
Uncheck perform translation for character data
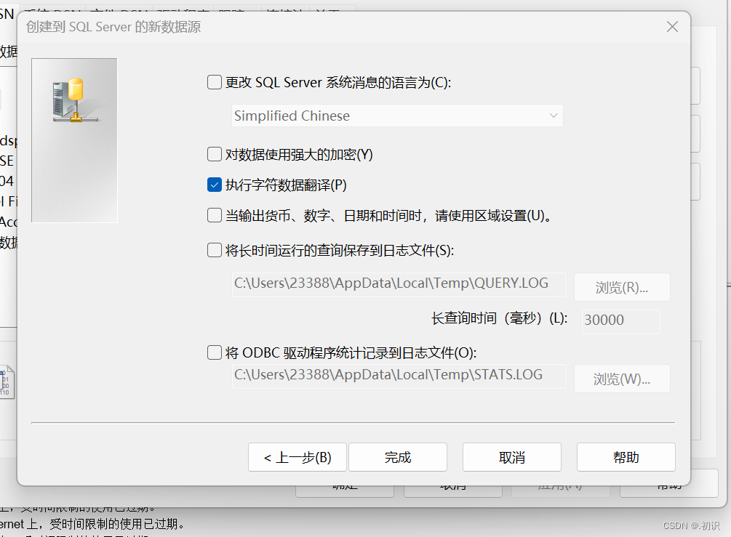pyautogui.click(x=214, y=185)
